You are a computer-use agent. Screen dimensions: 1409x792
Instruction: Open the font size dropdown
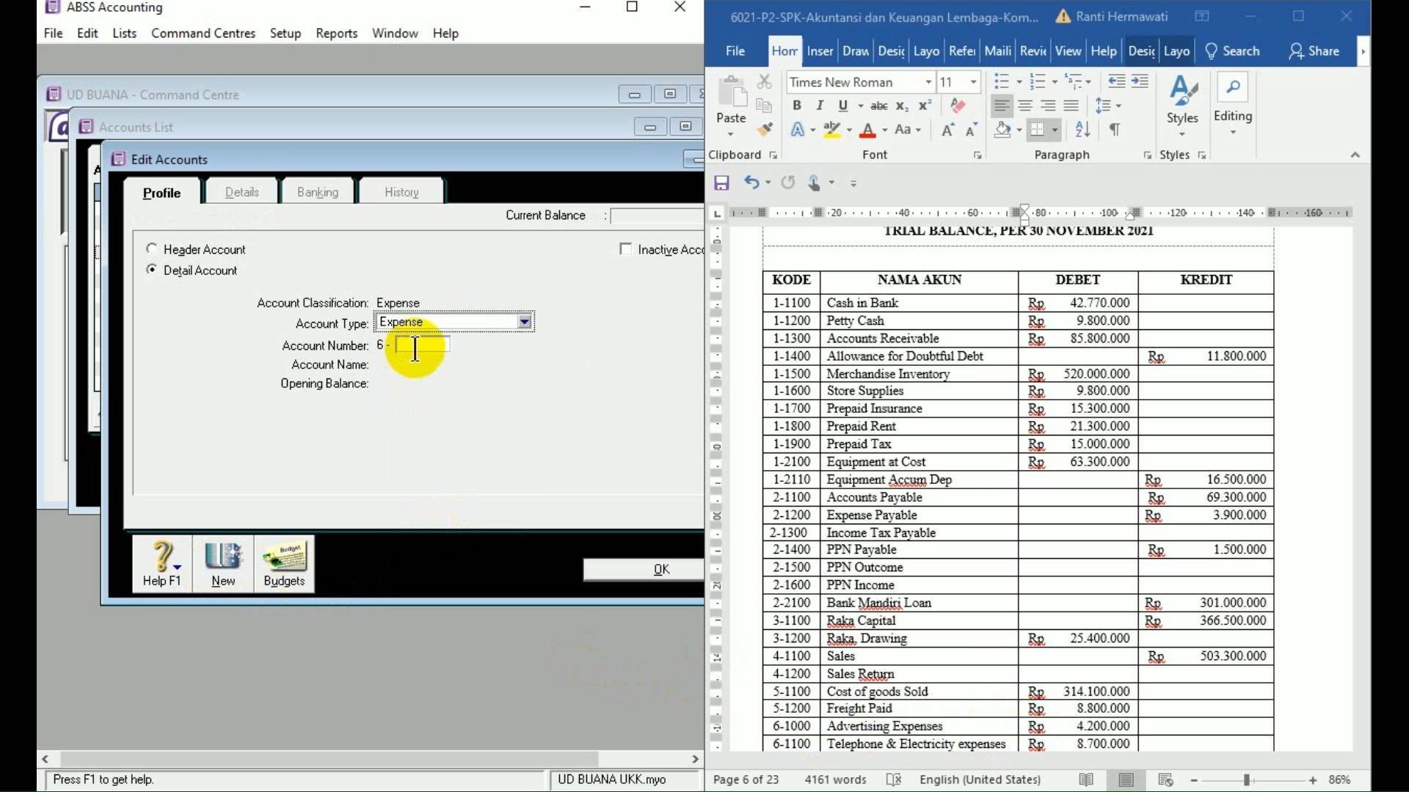point(974,82)
